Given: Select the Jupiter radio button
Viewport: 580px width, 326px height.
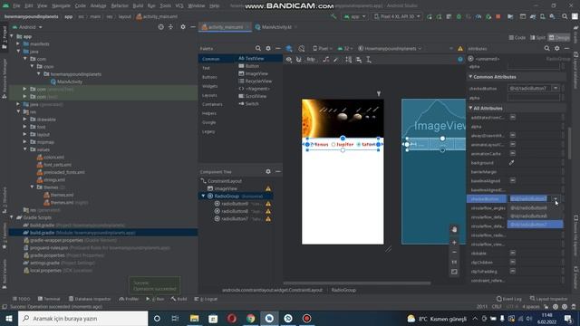Looking at the screenshot, I should click(x=343, y=145).
